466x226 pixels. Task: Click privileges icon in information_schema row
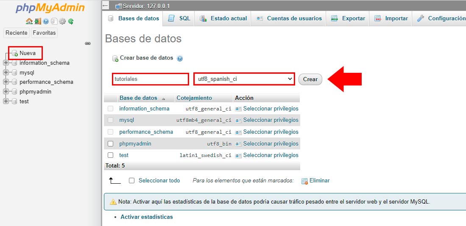click(x=238, y=109)
